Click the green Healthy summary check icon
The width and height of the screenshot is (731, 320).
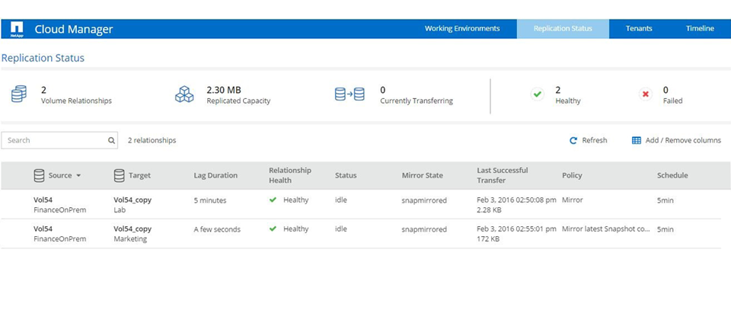tap(538, 94)
